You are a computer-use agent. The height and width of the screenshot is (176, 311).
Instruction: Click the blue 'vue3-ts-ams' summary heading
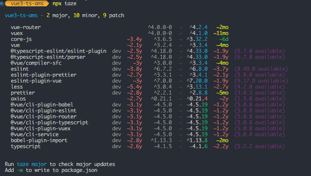pos(21,15)
